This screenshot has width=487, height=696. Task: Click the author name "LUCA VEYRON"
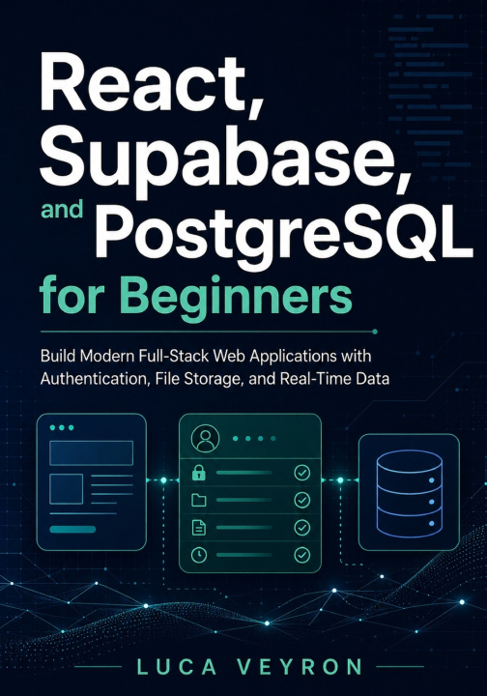point(249,667)
